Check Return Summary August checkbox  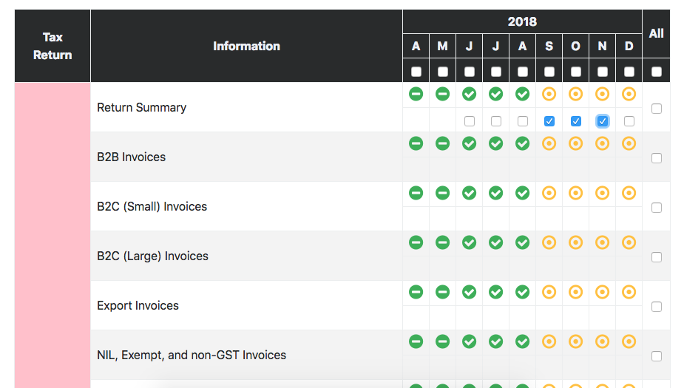click(x=523, y=121)
